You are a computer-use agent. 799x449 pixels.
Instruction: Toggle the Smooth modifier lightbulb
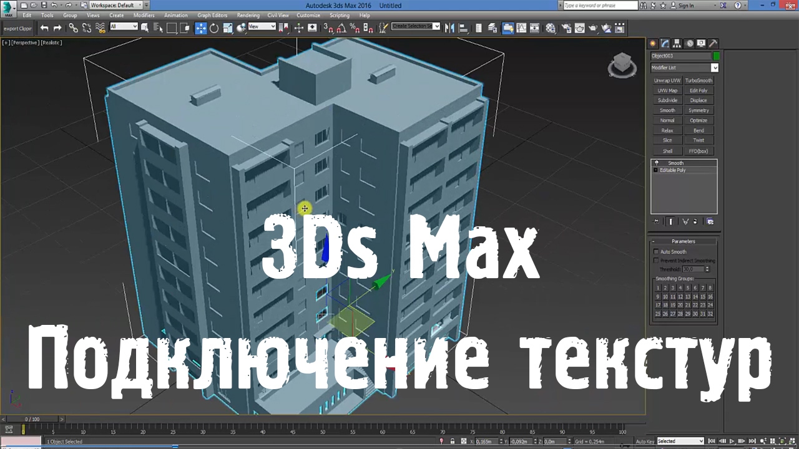(656, 163)
